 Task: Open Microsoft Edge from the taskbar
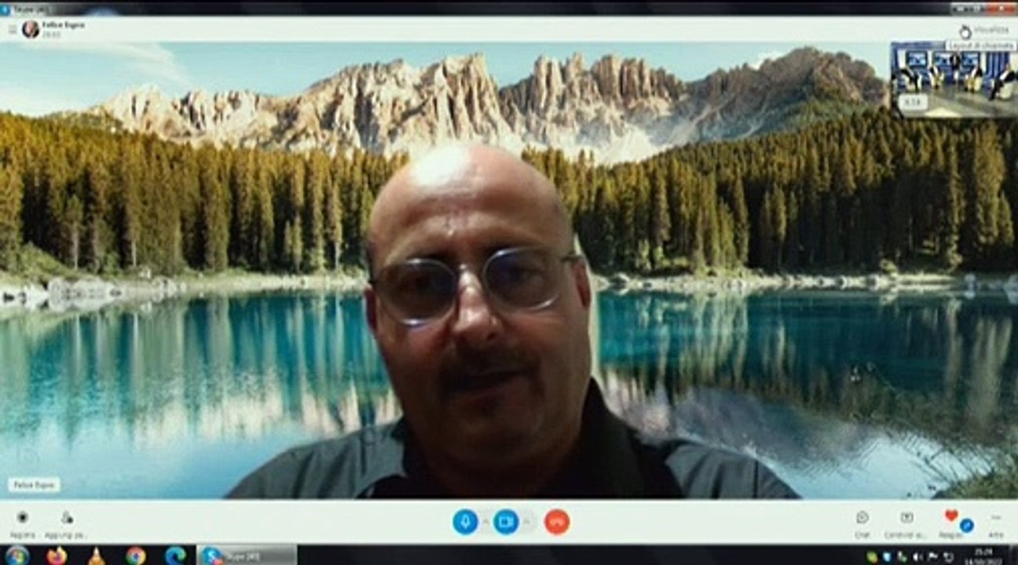[175, 556]
